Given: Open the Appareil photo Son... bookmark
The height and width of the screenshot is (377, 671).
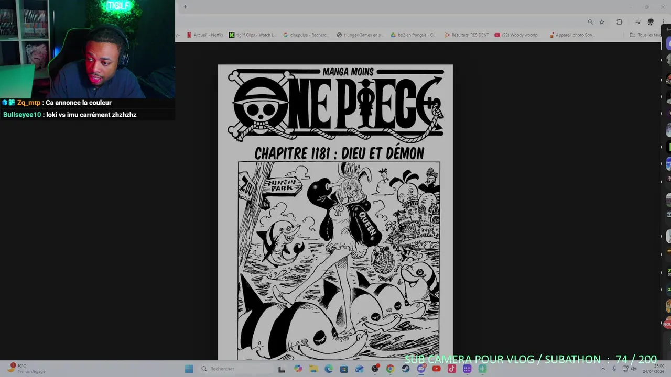Looking at the screenshot, I should pos(572,35).
